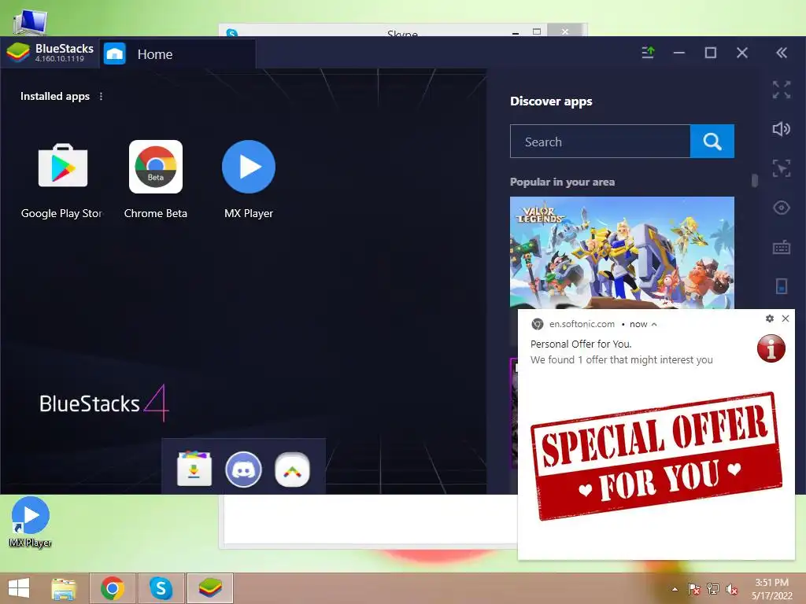Click the red info icon in notification
The width and height of the screenshot is (806, 604).
click(x=771, y=348)
